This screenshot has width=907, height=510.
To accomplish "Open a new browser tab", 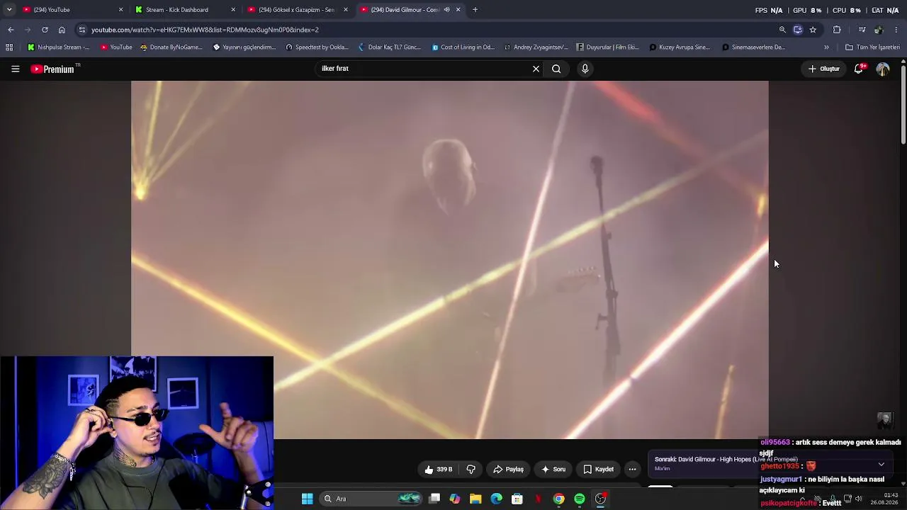I will 475,10.
